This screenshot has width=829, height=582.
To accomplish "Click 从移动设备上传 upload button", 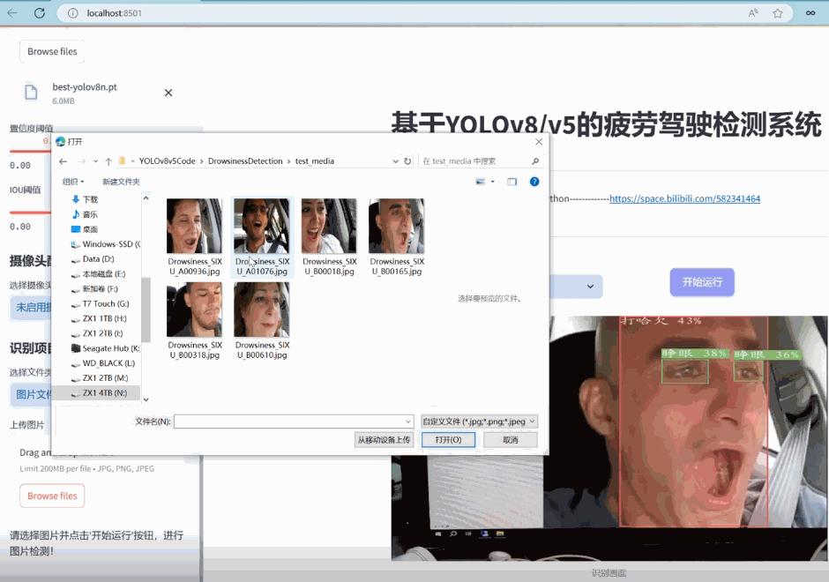I will [384, 439].
